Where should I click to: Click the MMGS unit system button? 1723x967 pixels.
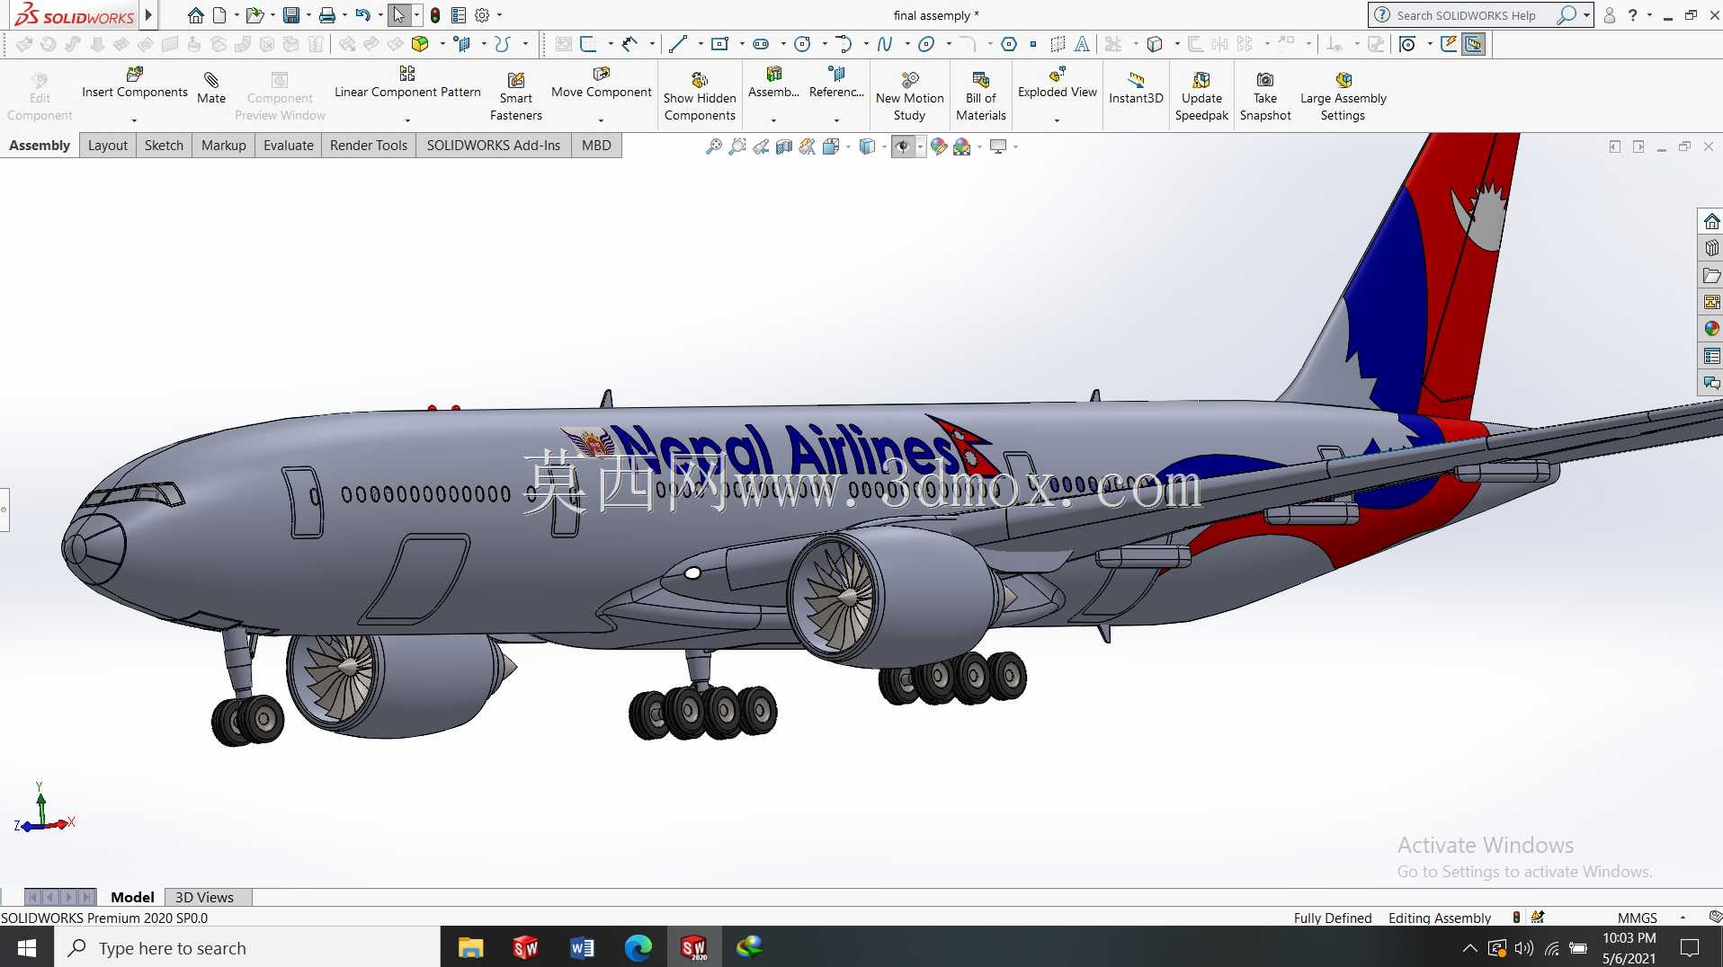[x=1638, y=918]
